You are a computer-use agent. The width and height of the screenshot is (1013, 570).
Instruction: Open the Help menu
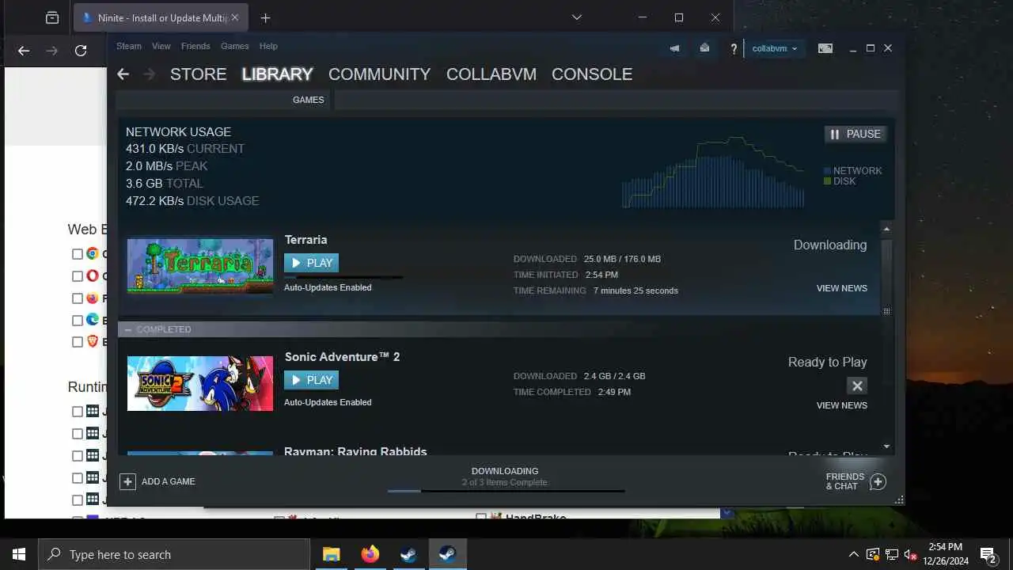click(268, 46)
